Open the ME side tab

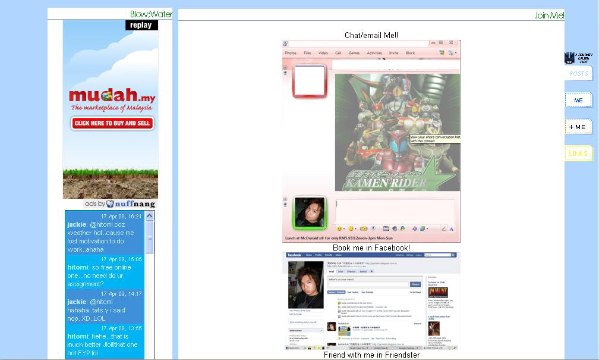(x=578, y=100)
